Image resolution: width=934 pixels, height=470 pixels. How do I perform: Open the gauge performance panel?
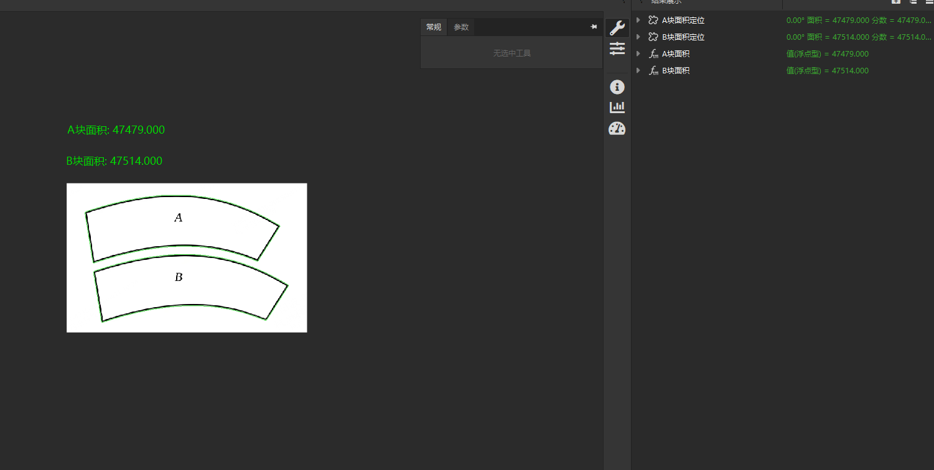pyautogui.click(x=617, y=129)
